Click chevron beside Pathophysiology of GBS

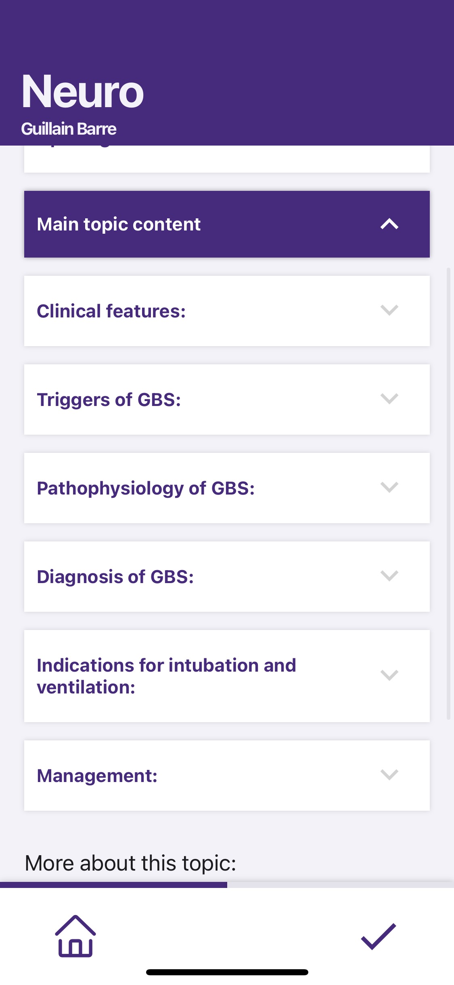(x=389, y=488)
